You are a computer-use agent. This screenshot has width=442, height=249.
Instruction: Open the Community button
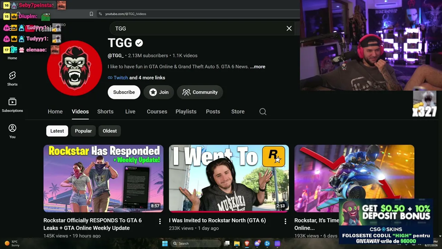pyautogui.click(x=200, y=92)
